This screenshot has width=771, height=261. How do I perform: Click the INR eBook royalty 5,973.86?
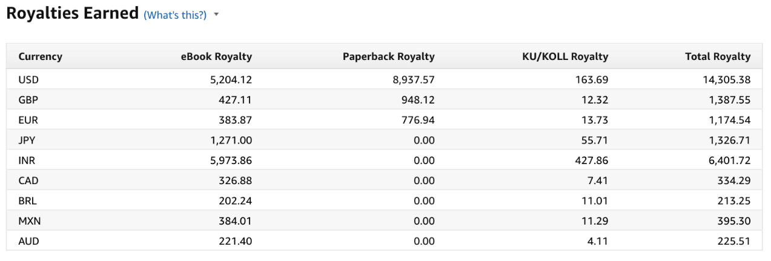click(x=231, y=160)
